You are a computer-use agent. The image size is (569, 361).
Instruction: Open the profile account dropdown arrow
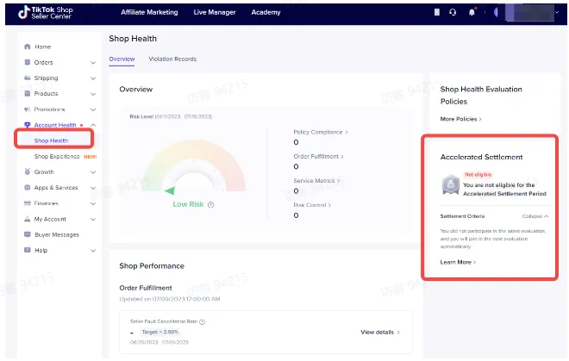tap(557, 12)
